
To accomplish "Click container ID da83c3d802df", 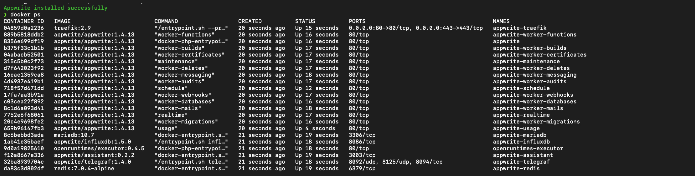I will click(23, 169).
